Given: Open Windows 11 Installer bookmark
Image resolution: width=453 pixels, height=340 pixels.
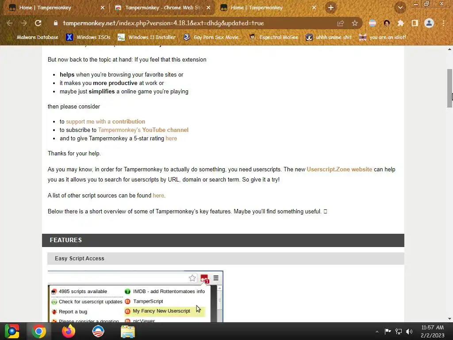Looking at the screenshot, I should click(x=147, y=37).
